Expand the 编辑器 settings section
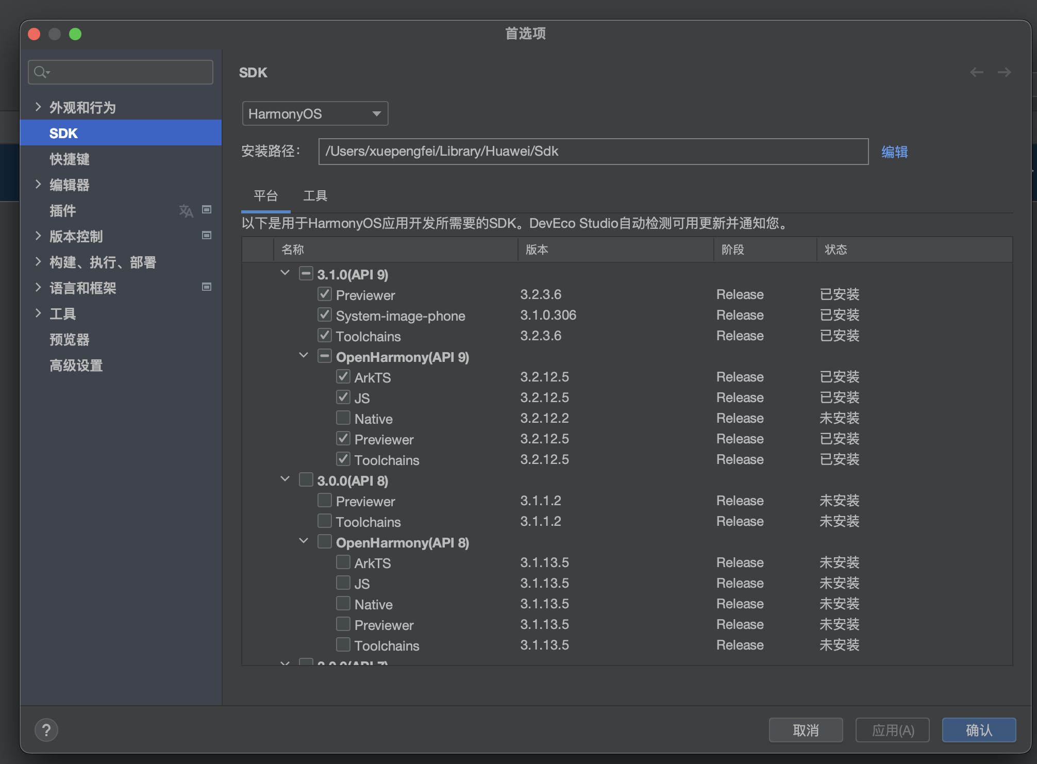 [x=38, y=184]
